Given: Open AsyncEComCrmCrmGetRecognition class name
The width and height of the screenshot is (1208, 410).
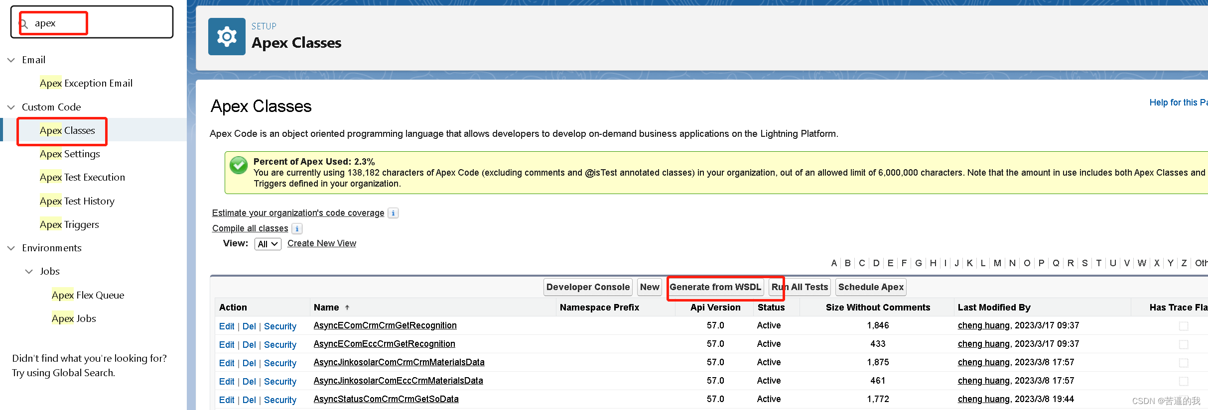Looking at the screenshot, I should click(x=385, y=325).
